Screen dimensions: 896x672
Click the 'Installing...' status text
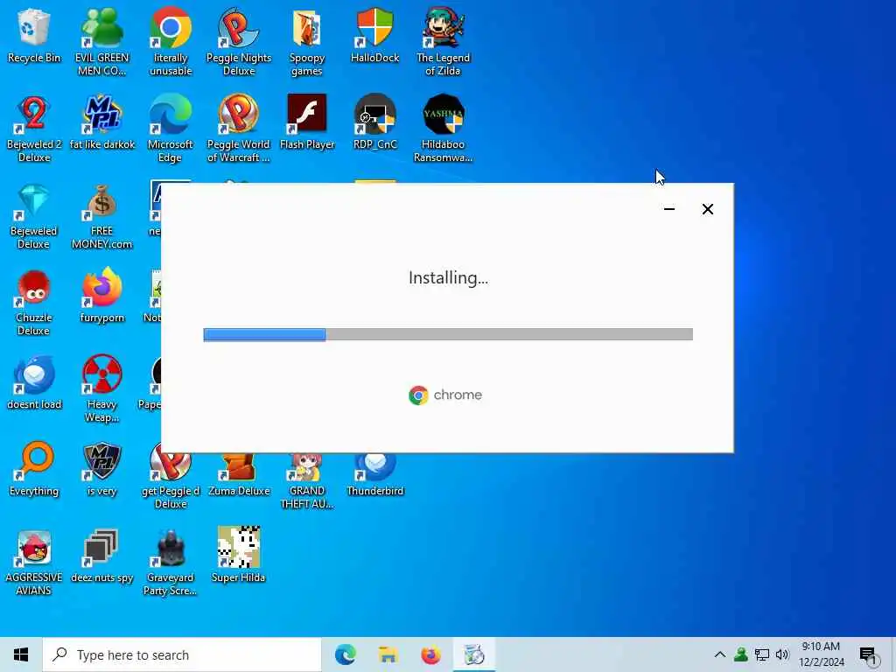(448, 277)
